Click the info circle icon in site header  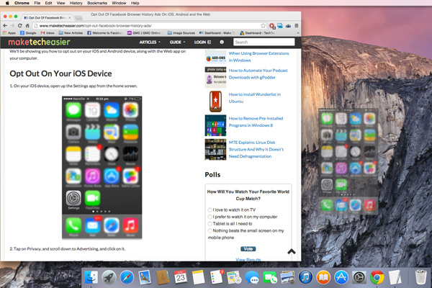(x=222, y=42)
